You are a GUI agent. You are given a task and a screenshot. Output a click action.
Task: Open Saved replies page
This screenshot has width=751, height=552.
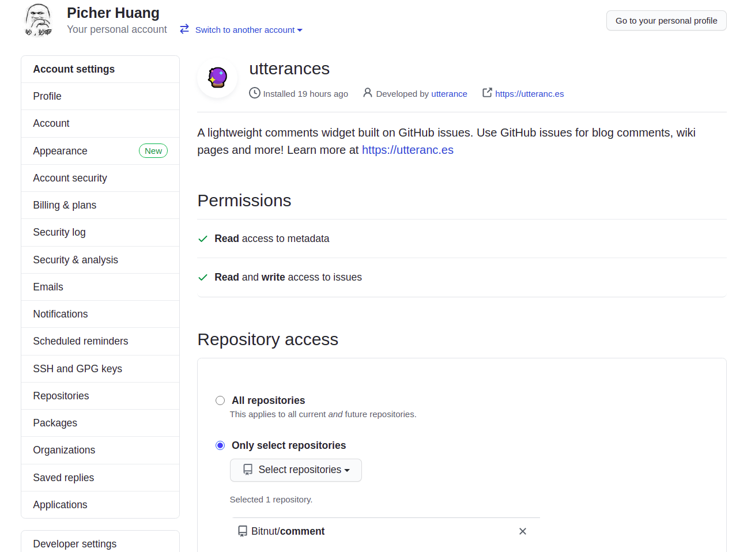pyautogui.click(x=100, y=478)
